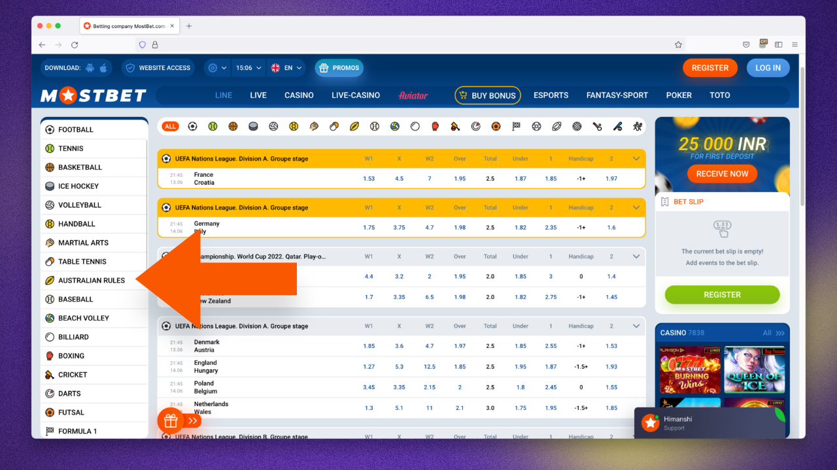Open the LINE section in main navigation

click(224, 95)
